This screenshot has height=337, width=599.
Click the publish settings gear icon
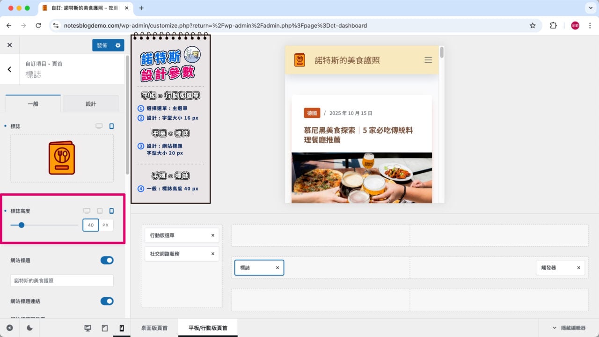[118, 45]
